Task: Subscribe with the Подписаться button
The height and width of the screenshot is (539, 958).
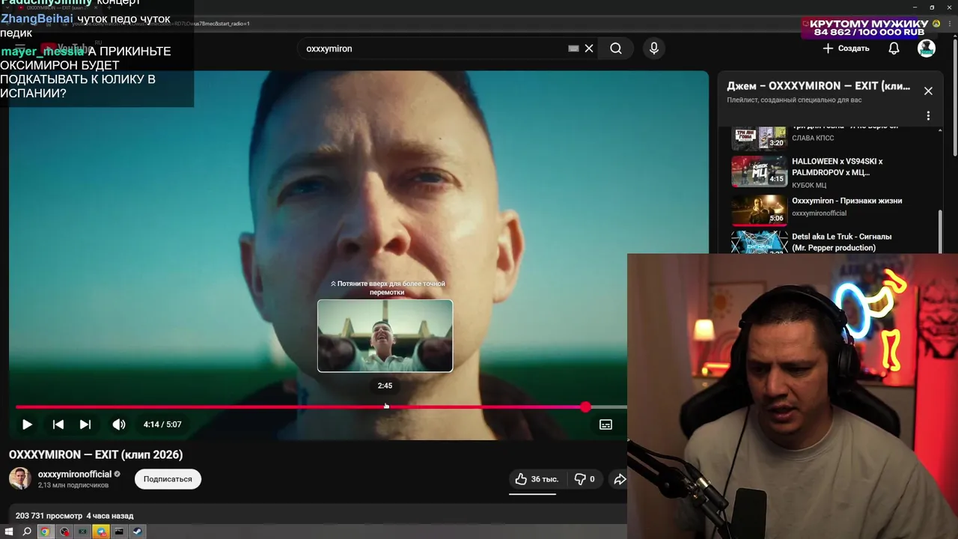Action: (168, 479)
